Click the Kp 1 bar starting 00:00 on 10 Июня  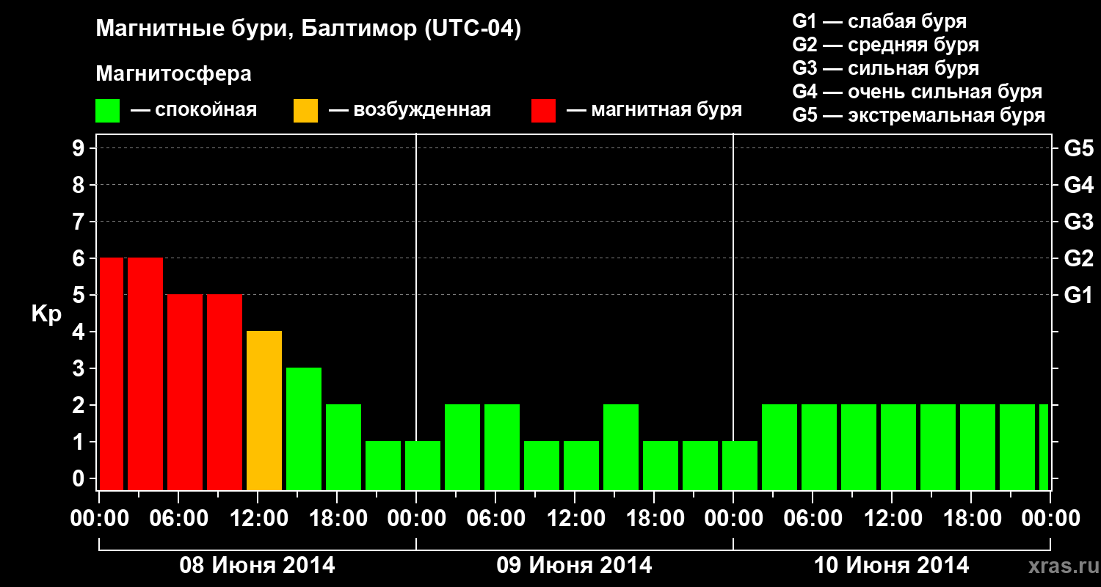coord(740,466)
